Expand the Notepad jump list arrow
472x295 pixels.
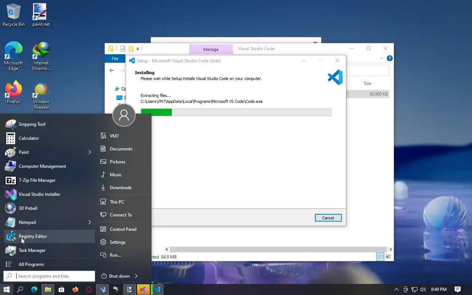click(x=90, y=222)
